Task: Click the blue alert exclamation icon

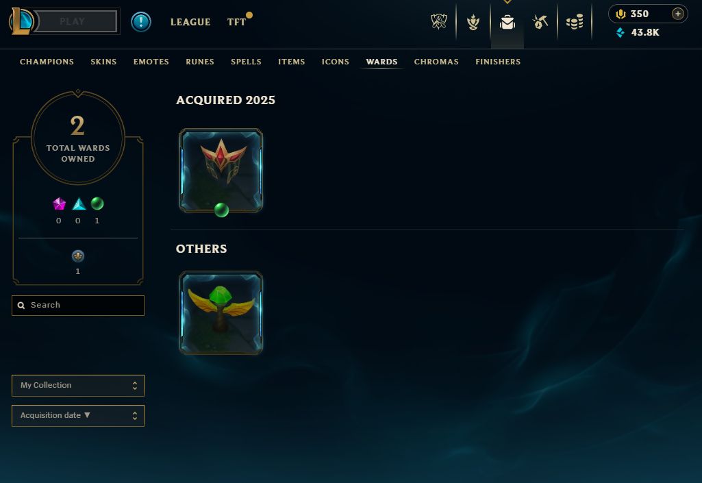Action: click(x=141, y=21)
